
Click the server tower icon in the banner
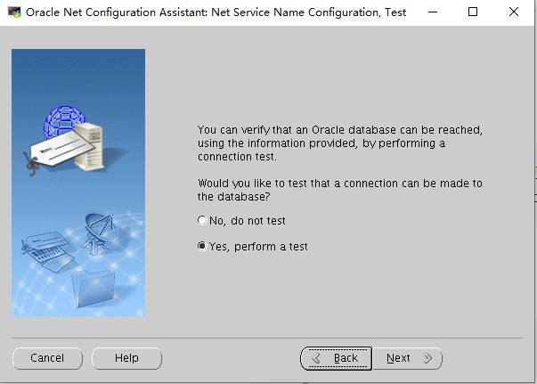pyautogui.click(x=90, y=146)
